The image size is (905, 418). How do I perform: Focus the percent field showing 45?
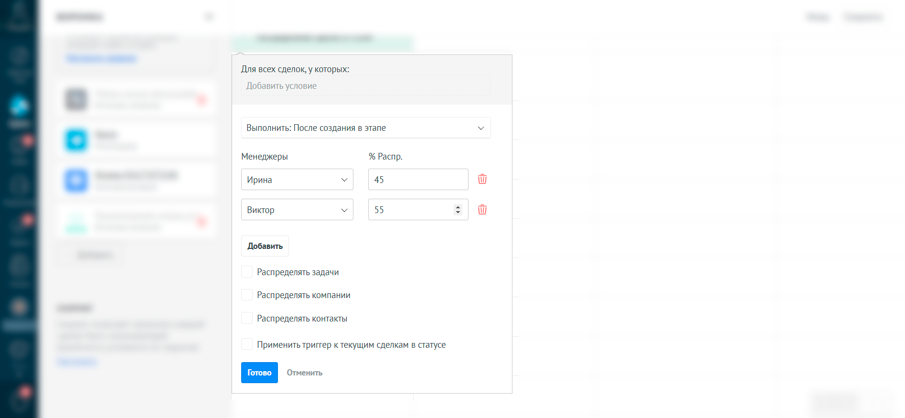[x=417, y=180]
